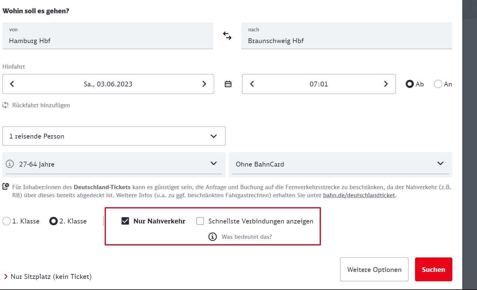
Task: Set earlier departure time arrow
Action: (x=252, y=84)
